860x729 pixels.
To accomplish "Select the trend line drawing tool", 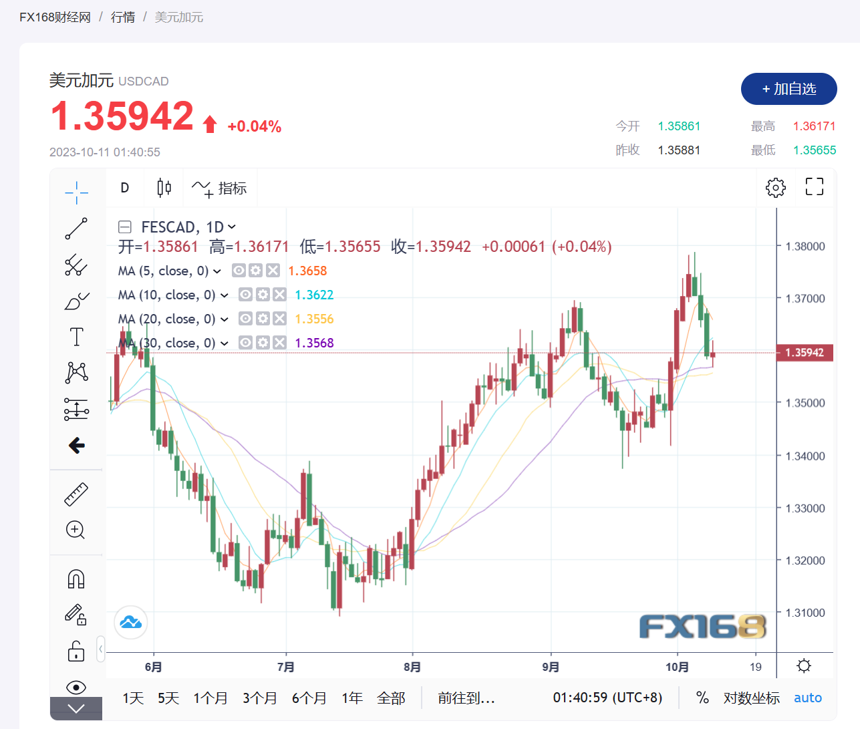I will click(76, 229).
